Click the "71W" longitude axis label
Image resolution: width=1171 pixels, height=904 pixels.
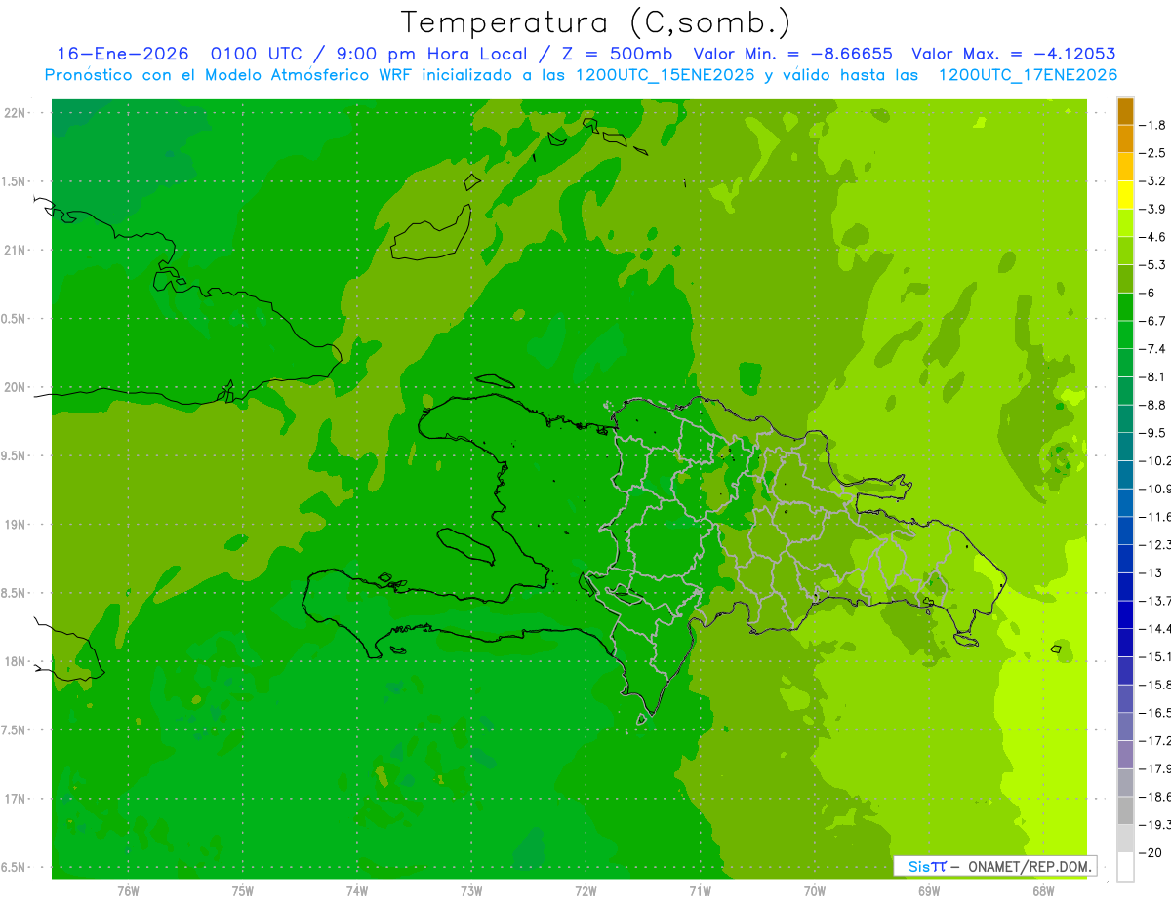(700, 890)
